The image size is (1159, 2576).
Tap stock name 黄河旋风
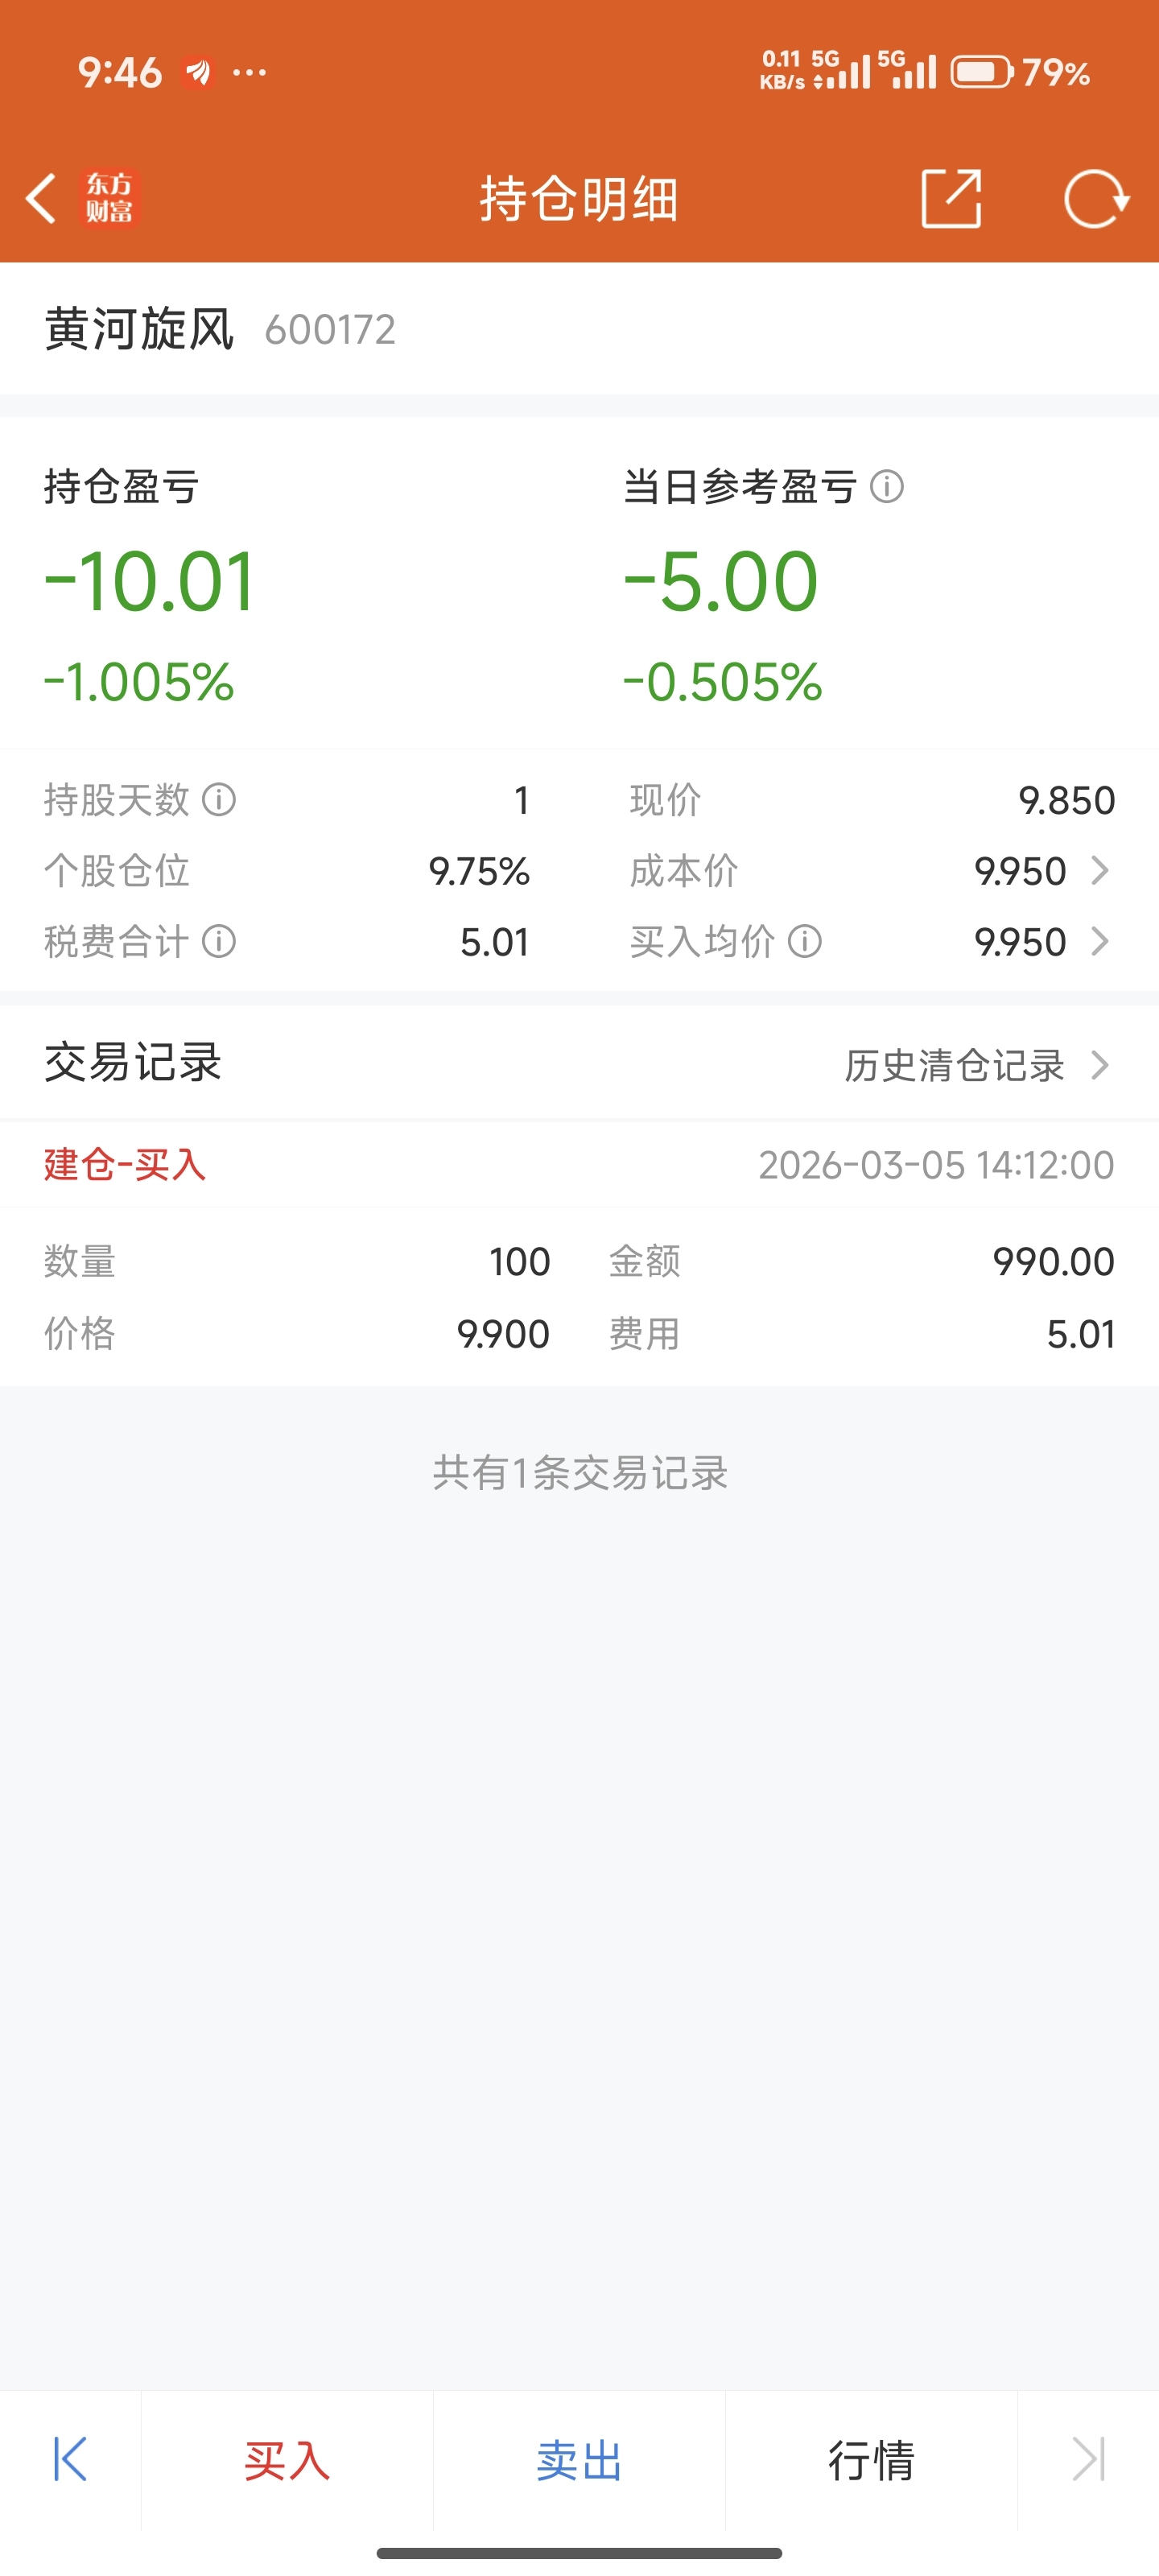[139, 329]
